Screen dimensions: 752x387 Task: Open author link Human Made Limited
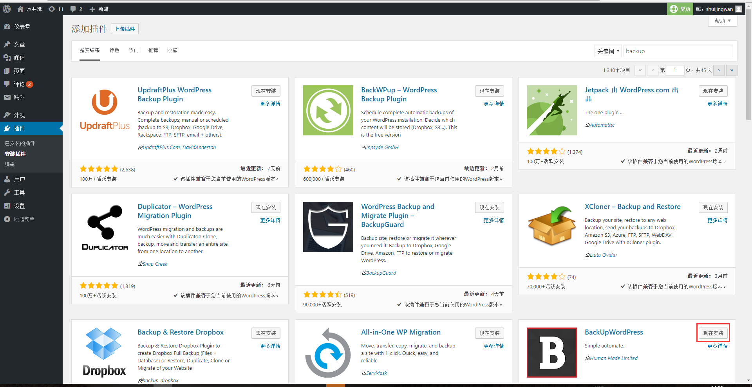click(614, 358)
